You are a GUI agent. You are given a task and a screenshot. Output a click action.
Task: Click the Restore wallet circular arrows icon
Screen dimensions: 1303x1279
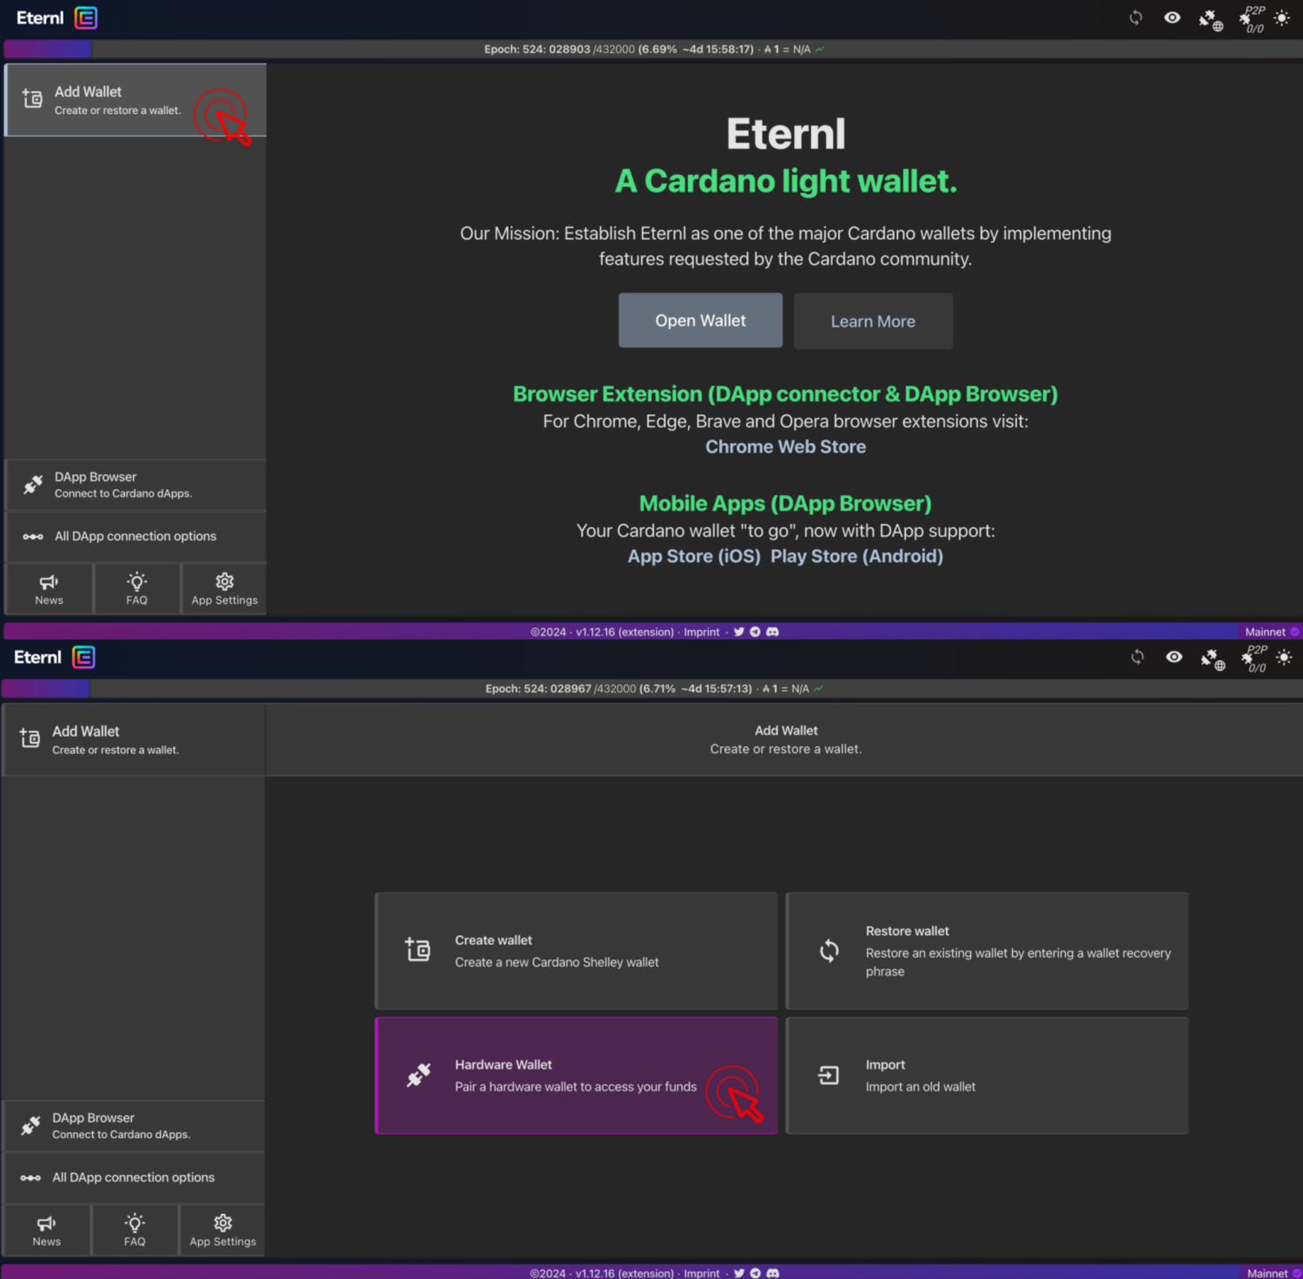[830, 951]
